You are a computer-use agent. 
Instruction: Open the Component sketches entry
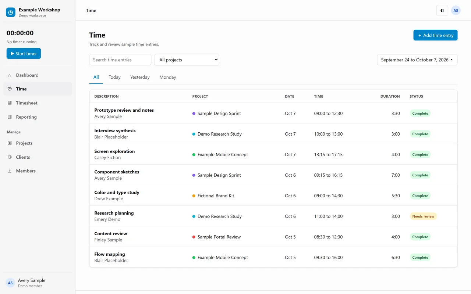click(117, 172)
